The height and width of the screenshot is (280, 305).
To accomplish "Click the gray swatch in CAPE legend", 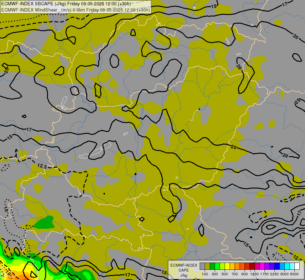I will pos(202,266).
